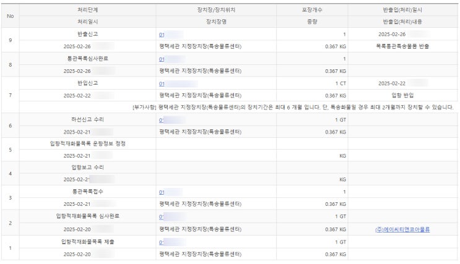Select the 반출신고 stage cell
The width and height of the screenshot is (460, 264).
click(x=88, y=34)
